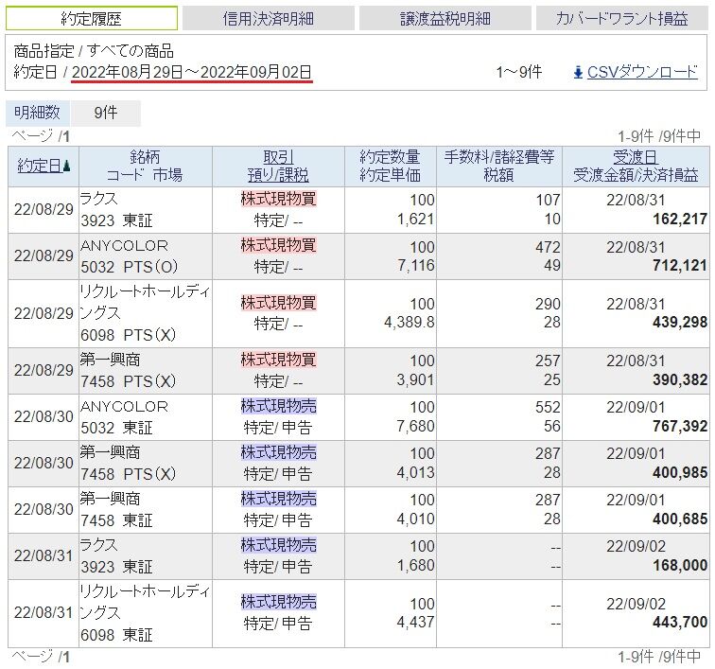The width and height of the screenshot is (715, 669).
Task: Click the download arrow icon beside CSVダウンロード
Action: click(x=578, y=73)
